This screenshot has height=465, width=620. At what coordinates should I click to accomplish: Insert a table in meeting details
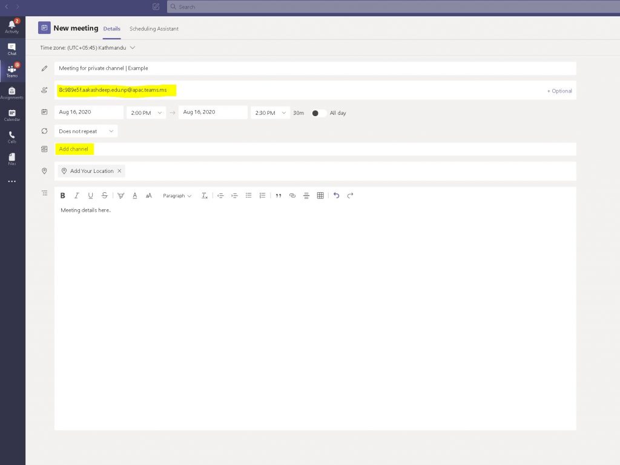(x=320, y=195)
